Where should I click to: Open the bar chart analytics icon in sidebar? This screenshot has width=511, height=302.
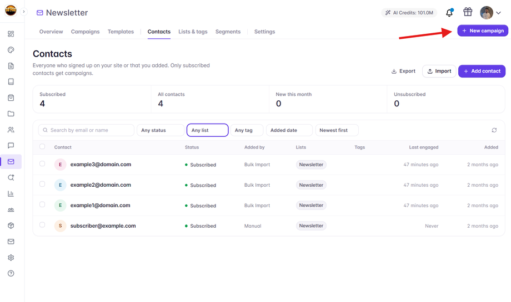[11, 194]
